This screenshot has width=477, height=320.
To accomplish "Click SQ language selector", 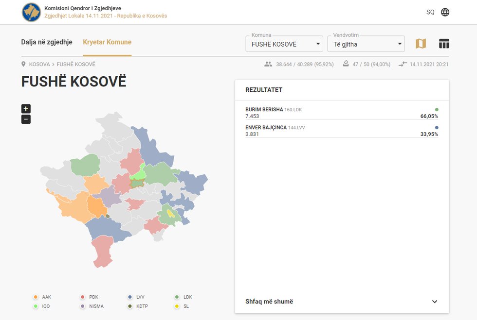I will click(430, 12).
